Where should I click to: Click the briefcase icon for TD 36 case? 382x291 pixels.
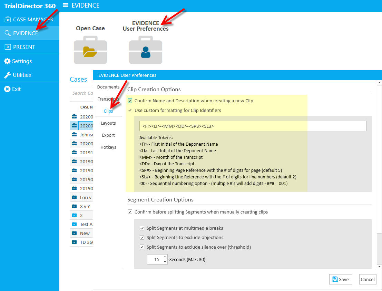click(74, 242)
